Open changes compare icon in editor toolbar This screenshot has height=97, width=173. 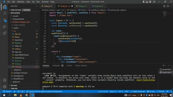coord(164,6)
